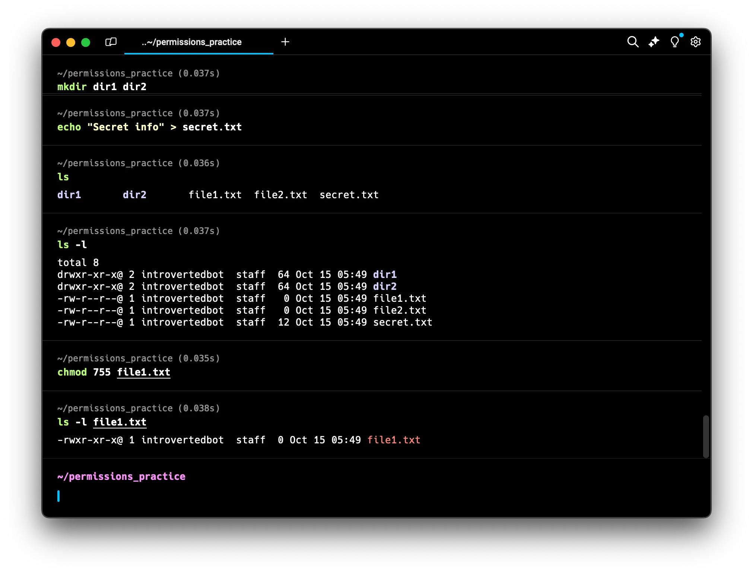Click secret.txt in the ls -l listing

click(403, 322)
